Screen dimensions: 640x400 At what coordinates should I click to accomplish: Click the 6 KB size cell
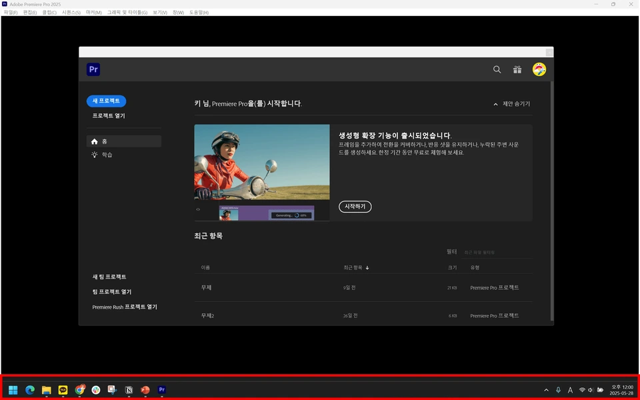pos(453,316)
